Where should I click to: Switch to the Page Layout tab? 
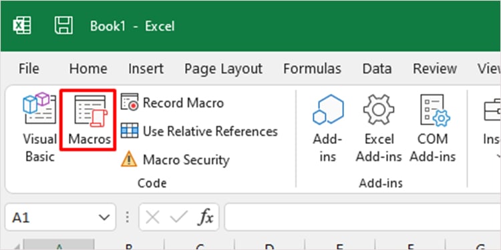pyautogui.click(x=223, y=69)
